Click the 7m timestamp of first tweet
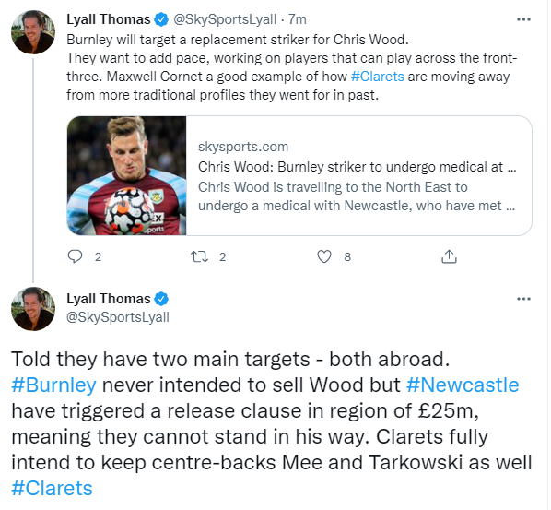 tap(298, 19)
